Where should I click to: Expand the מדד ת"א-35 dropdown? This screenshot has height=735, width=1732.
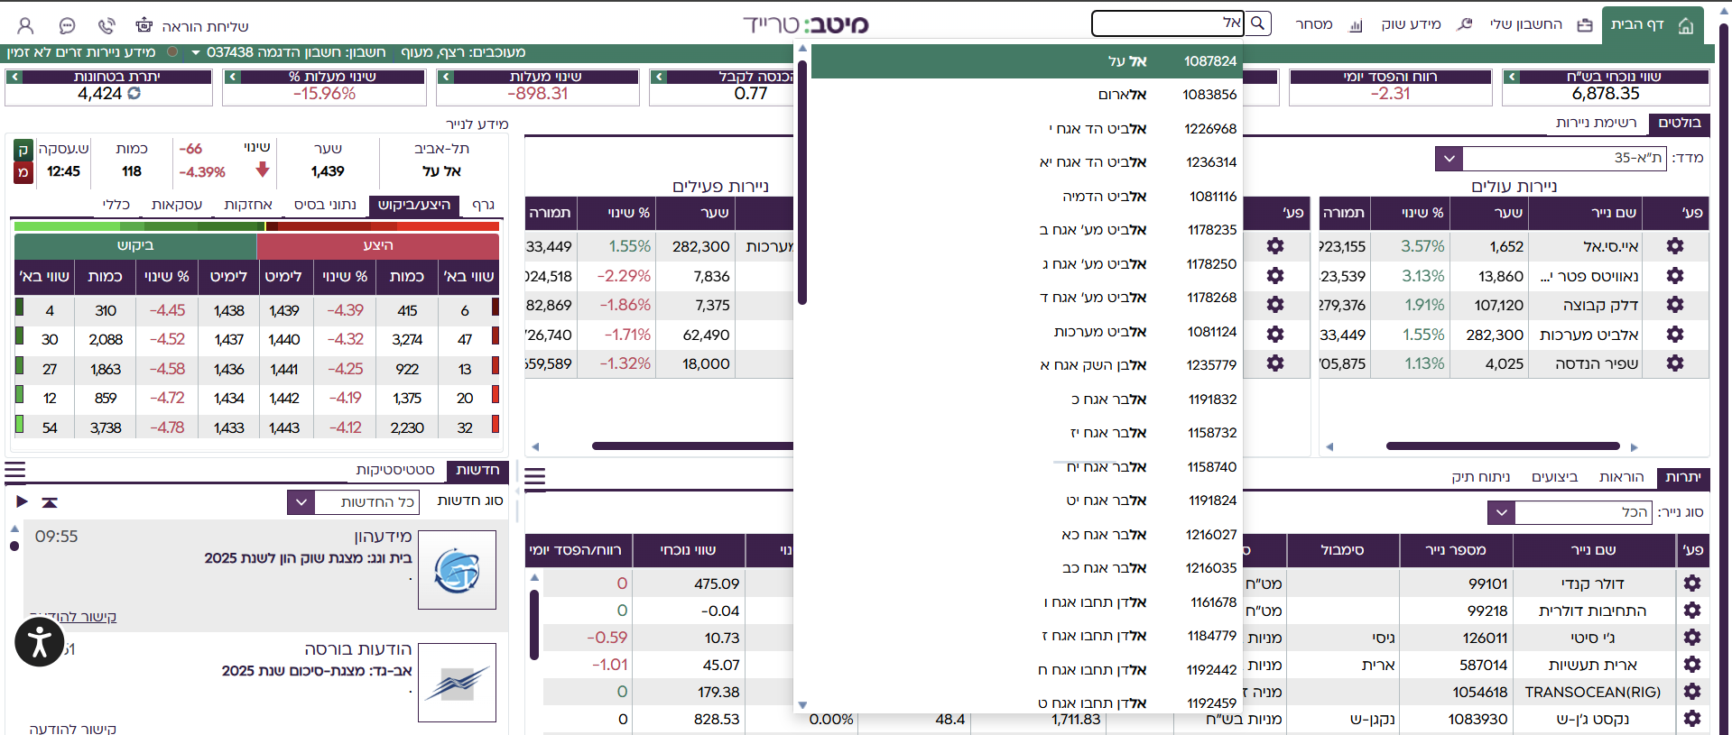1449,159
